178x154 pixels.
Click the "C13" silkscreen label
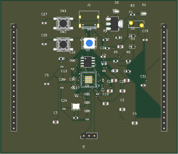click(x=64, y=71)
